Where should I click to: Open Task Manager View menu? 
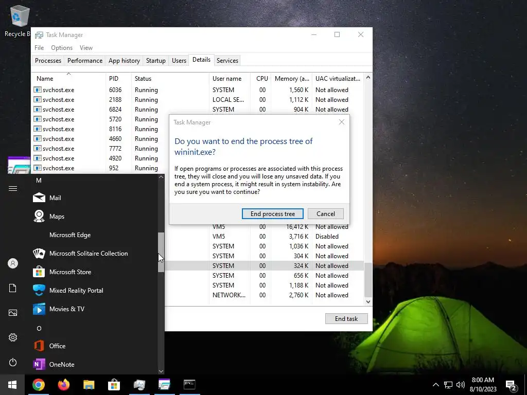pyautogui.click(x=86, y=48)
